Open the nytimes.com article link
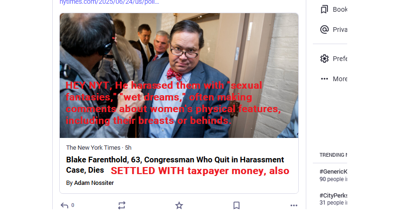 pos(109,2)
